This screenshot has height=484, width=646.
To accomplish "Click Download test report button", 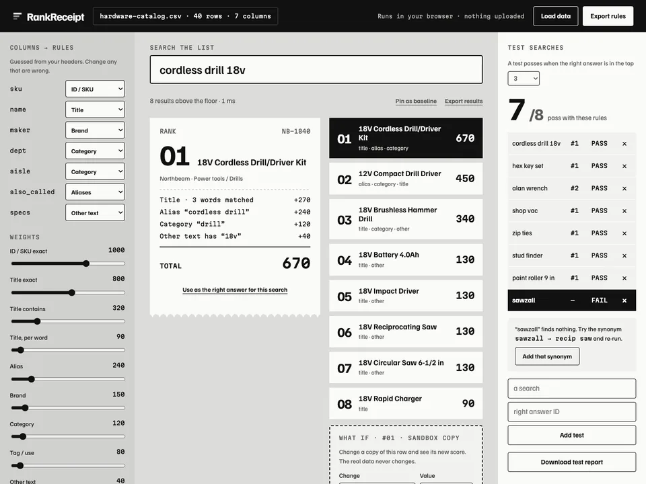I will click(571, 462).
